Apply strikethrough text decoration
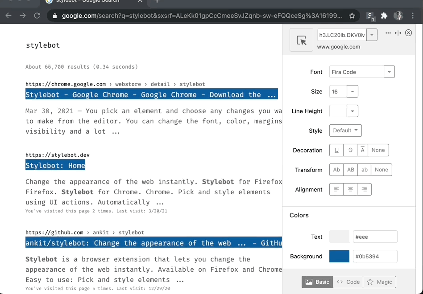 pos(350,150)
